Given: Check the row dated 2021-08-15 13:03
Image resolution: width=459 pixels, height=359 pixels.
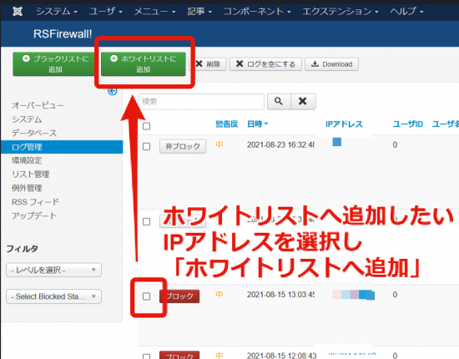Looking at the screenshot, I should click(146, 296).
